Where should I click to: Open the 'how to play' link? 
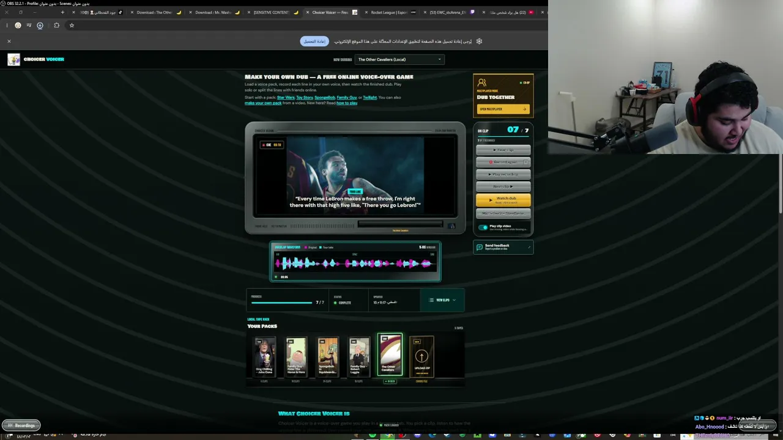pyautogui.click(x=346, y=103)
